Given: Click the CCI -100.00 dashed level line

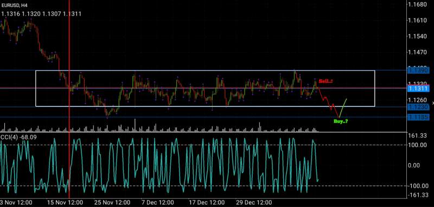Looking at the screenshot, I should coord(203,185).
